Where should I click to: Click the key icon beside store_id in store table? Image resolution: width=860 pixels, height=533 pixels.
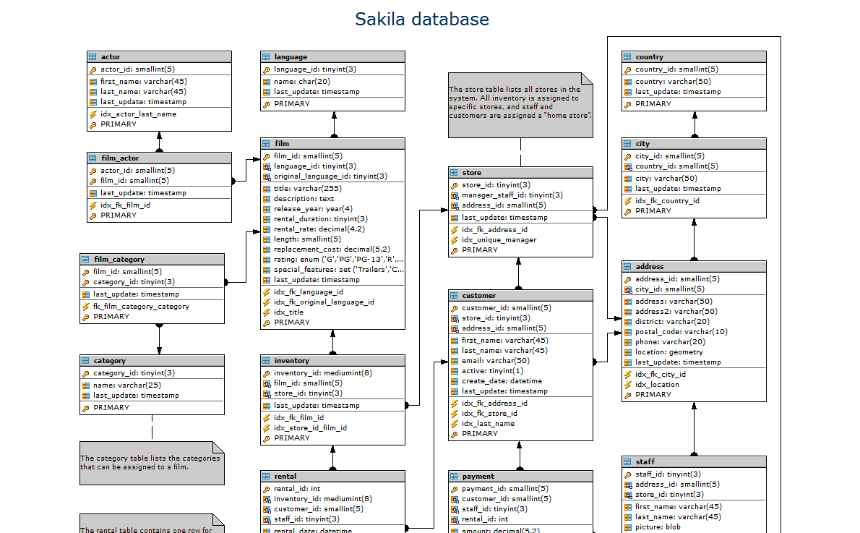tap(454, 185)
